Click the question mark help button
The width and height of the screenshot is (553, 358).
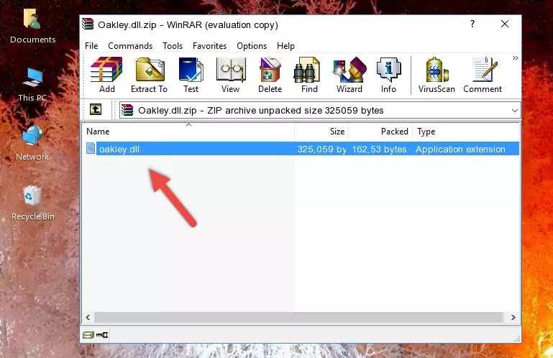point(472,24)
